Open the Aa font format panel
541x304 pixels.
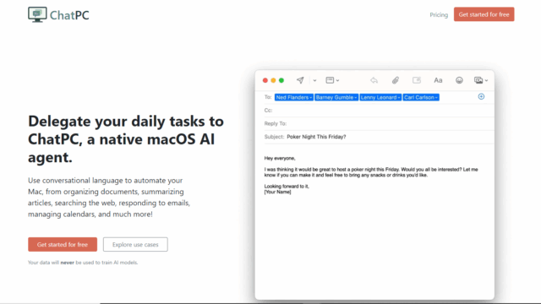pyautogui.click(x=438, y=80)
